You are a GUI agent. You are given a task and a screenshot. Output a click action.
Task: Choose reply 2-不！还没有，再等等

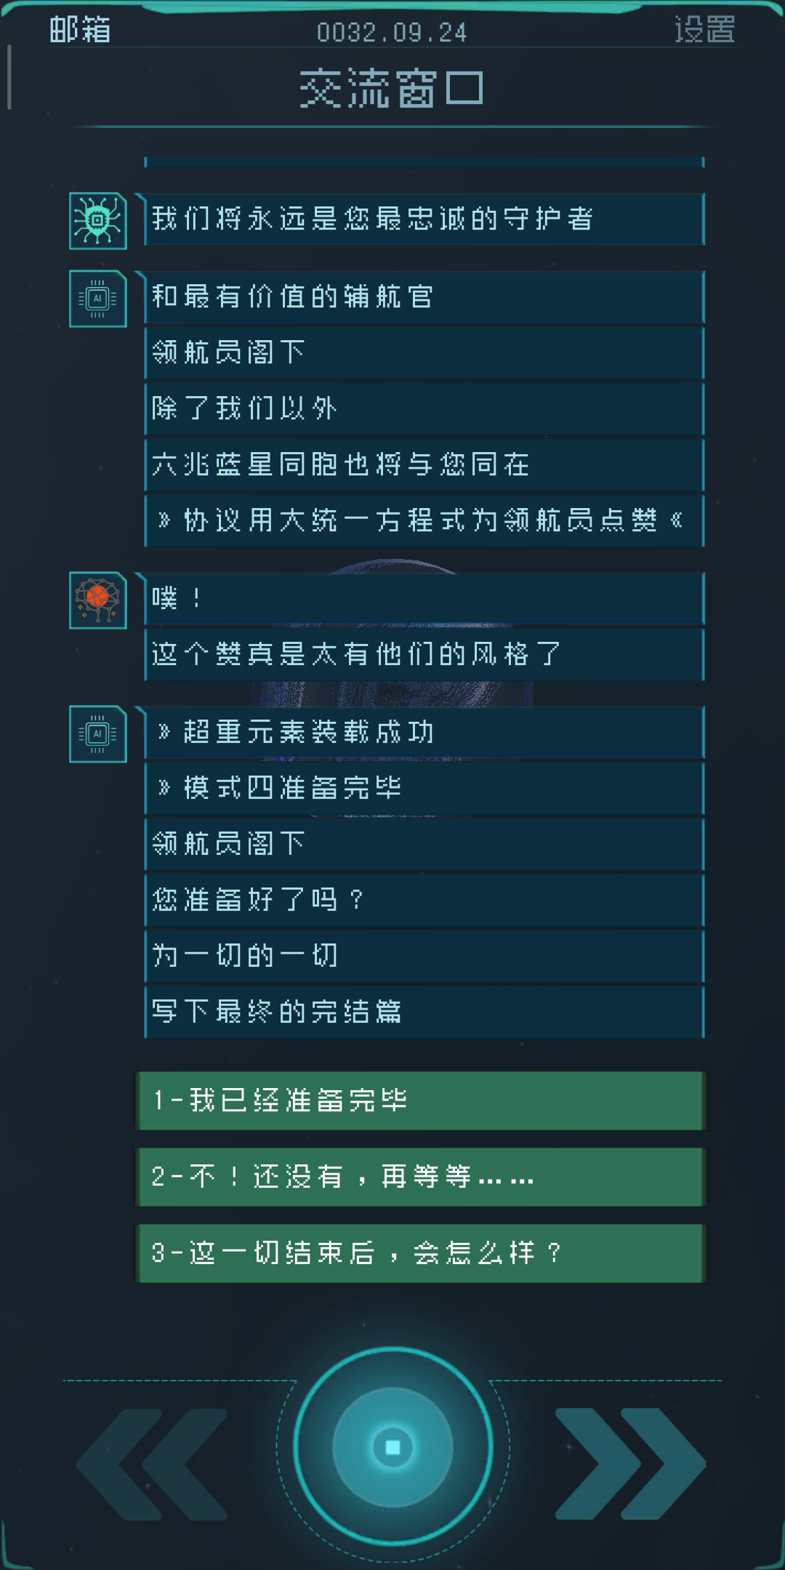click(421, 1177)
